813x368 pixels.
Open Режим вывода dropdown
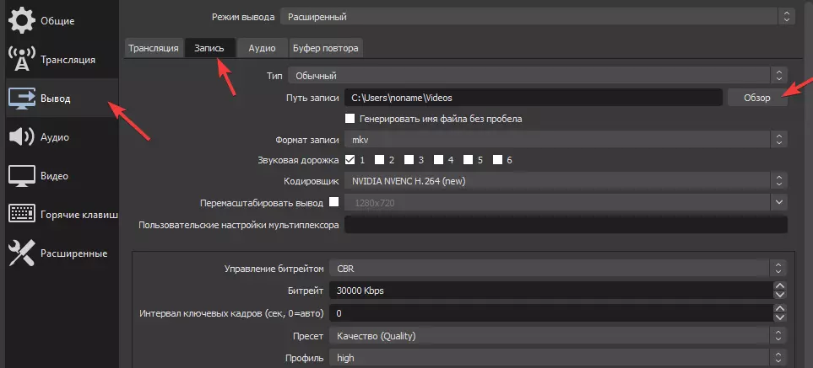tap(538, 17)
